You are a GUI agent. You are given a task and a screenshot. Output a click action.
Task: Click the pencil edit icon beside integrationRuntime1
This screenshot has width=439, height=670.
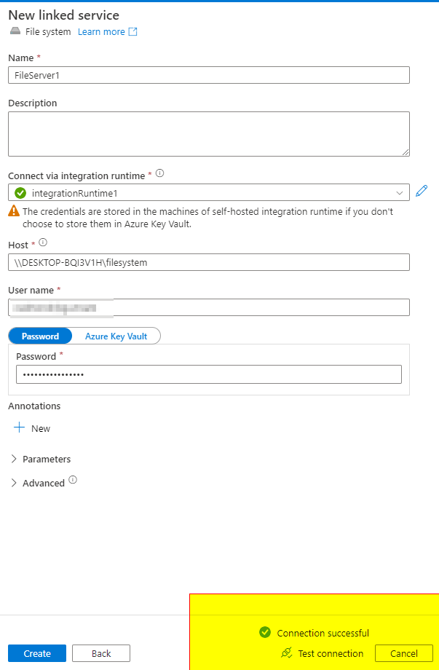tap(421, 190)
